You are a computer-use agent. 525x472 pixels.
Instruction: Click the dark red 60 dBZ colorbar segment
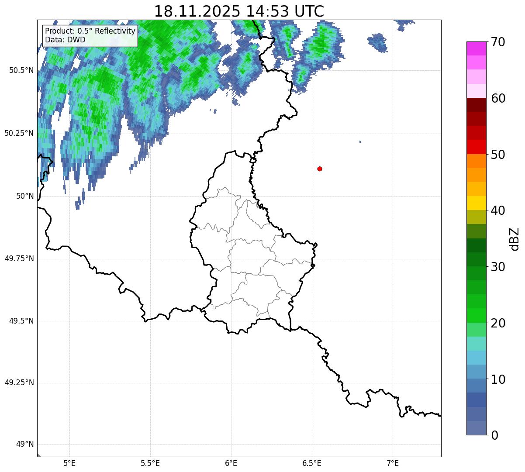pos(477,105)
